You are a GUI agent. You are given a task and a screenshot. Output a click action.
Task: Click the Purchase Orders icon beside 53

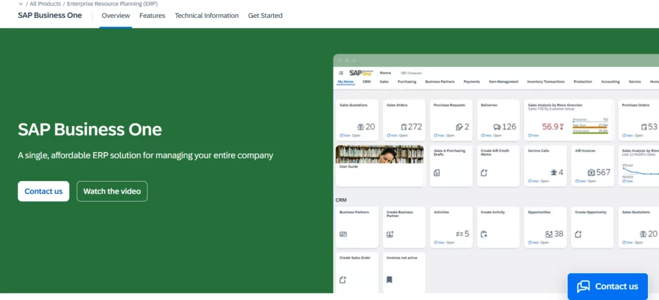pyautogui.click(x=644, y=127)
